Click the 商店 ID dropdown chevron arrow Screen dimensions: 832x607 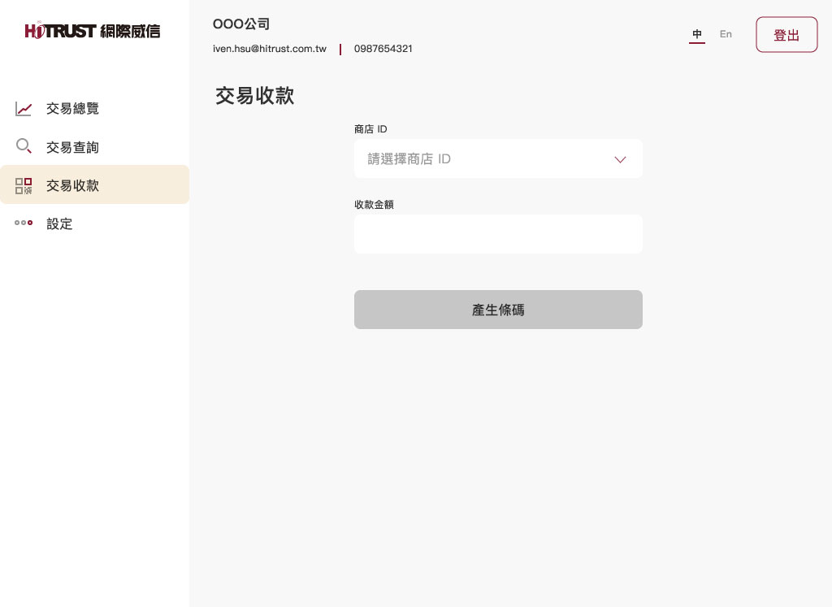tap(621, 159)
